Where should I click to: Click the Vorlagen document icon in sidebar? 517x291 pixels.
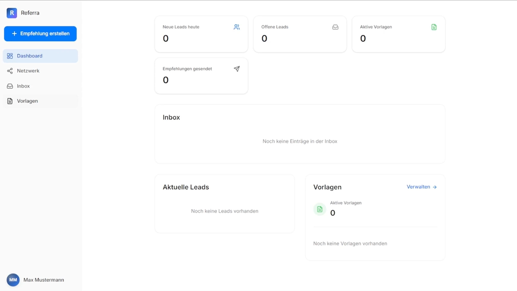tap(10, 101)
